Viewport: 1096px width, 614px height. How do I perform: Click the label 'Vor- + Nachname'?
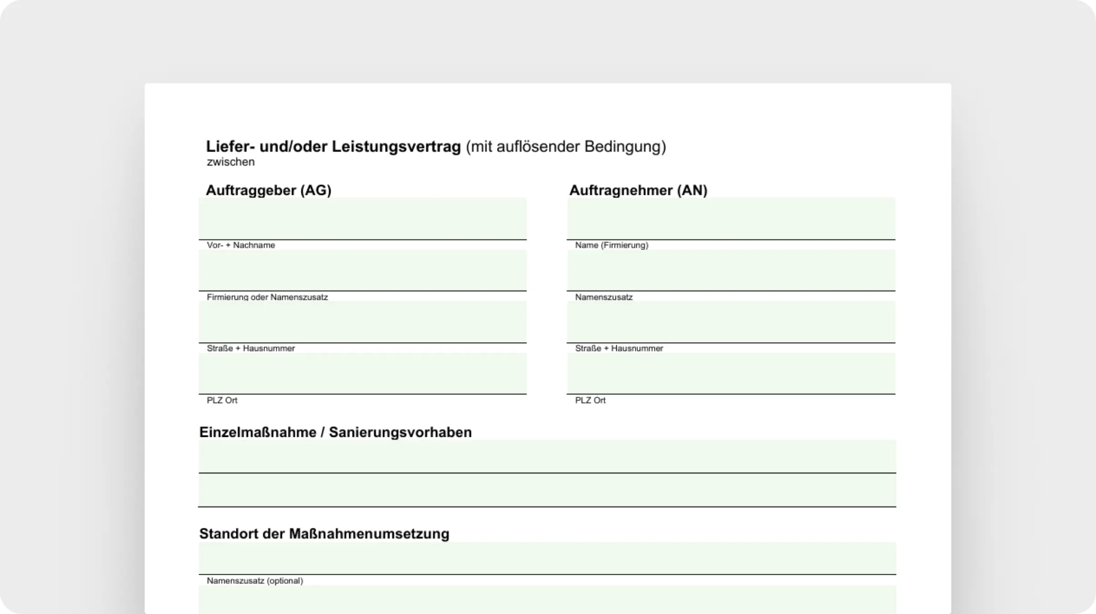[x=241, y=245]
